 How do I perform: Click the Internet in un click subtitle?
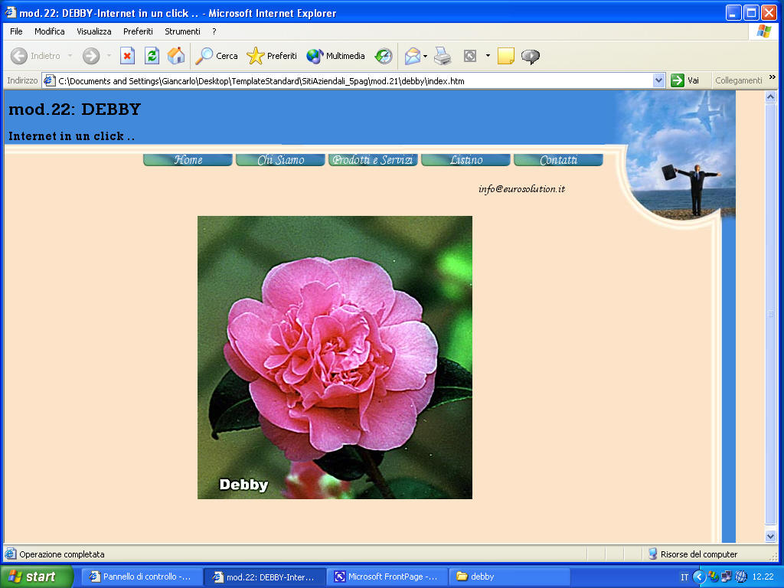71,136
